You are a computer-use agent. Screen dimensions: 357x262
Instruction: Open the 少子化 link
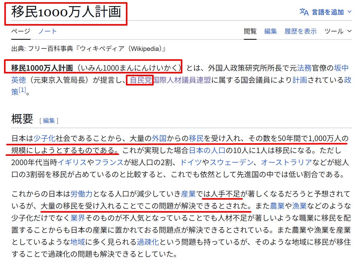[44, 138]
